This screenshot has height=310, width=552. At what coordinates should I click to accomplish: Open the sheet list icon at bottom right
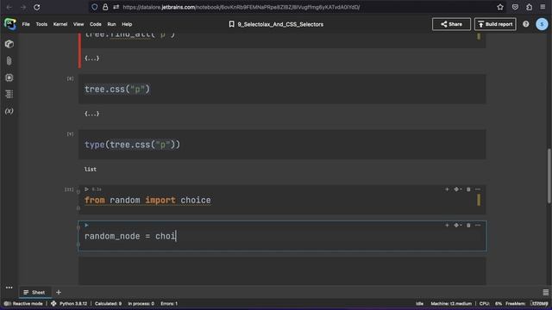pyautogui.click(x=545, y=292)
